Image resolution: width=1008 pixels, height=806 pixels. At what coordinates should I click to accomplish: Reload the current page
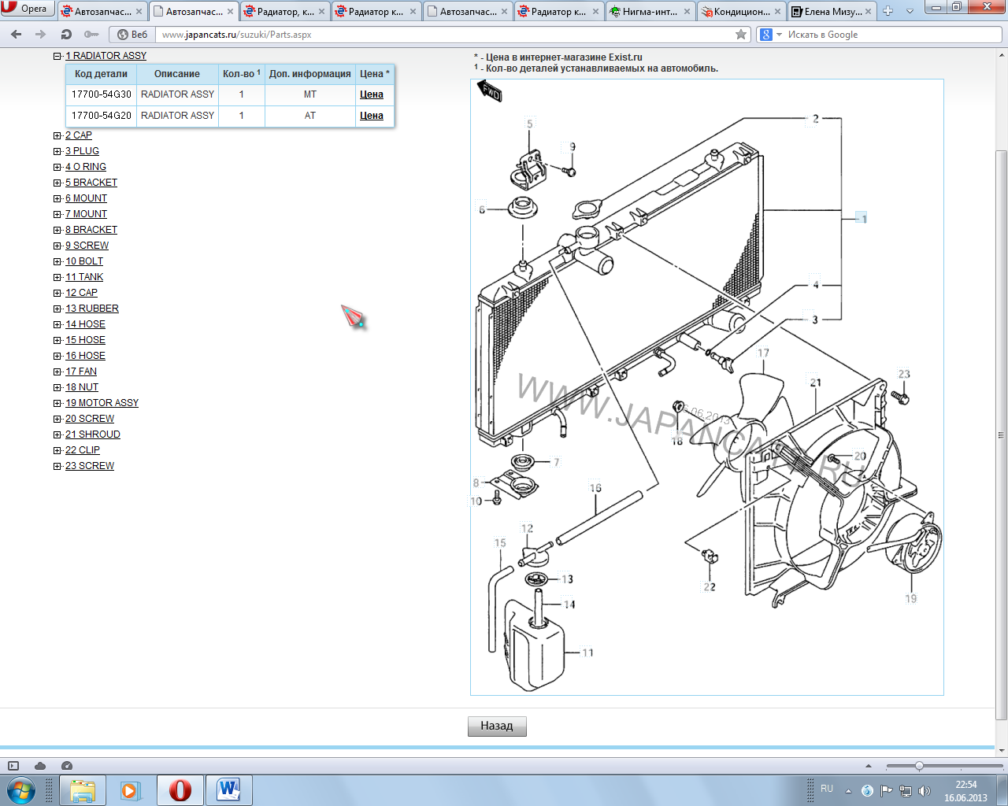(x=66, y=35)
